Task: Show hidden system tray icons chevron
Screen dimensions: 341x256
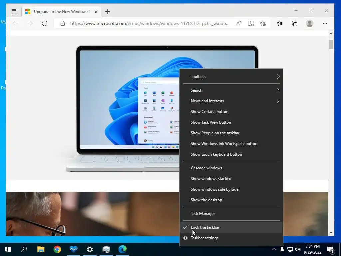Action: tap(274, 249)
